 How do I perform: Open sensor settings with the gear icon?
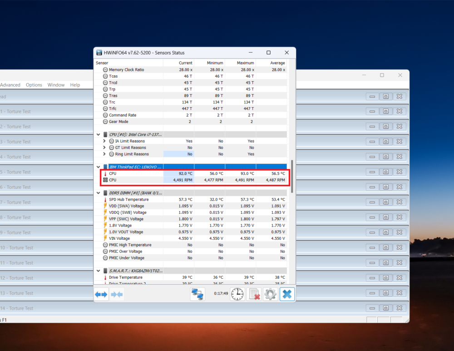tap(270, 294)
